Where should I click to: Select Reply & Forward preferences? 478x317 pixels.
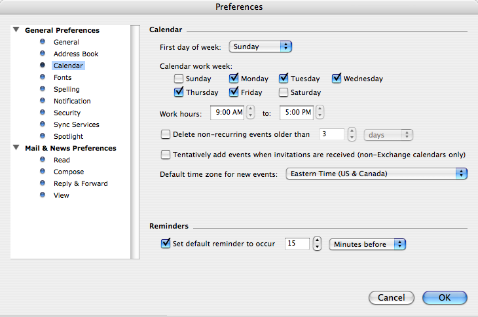80,183
